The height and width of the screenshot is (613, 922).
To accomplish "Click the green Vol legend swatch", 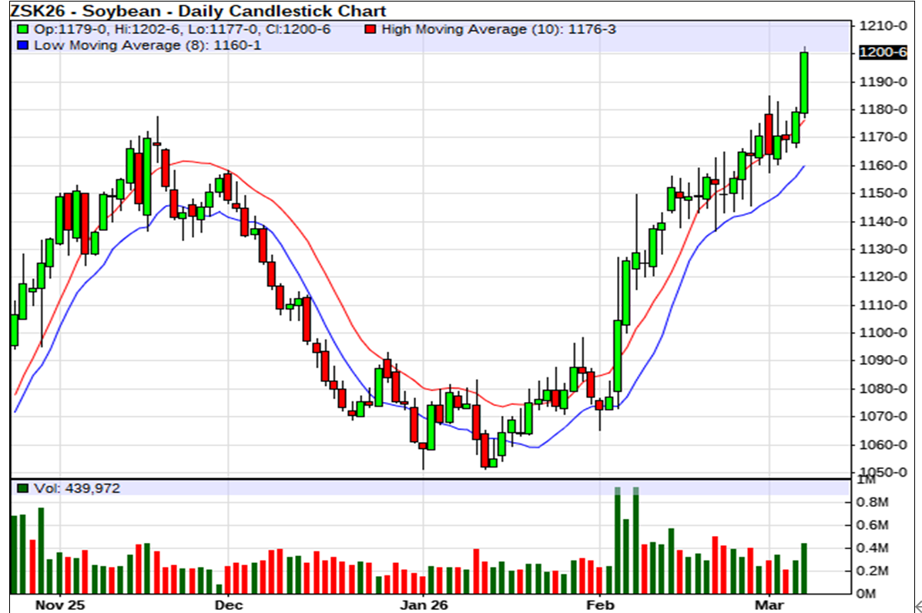I will pos(22,488).
